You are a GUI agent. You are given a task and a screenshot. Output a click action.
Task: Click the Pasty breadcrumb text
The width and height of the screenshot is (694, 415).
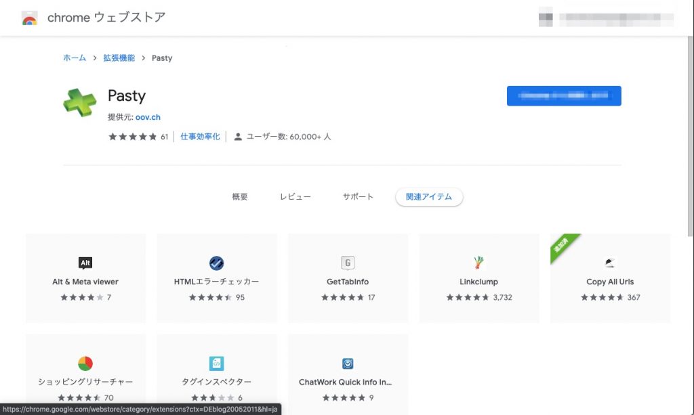(x=162, y=58)
